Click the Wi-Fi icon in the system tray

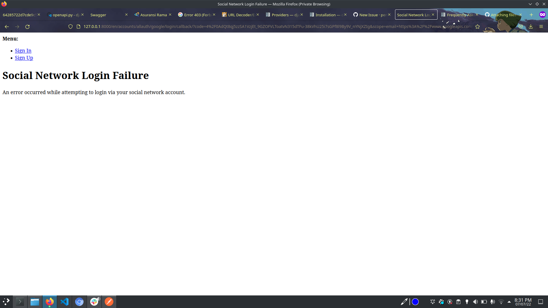pos(501,301)
